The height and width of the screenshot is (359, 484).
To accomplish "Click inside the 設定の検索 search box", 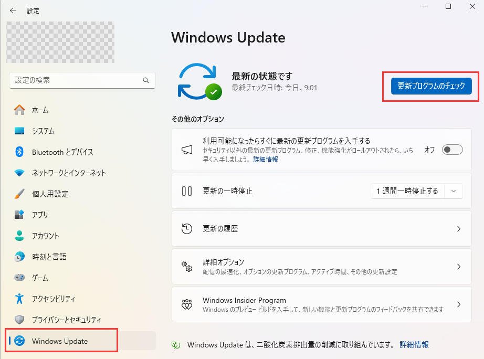I will pos(79,80).
